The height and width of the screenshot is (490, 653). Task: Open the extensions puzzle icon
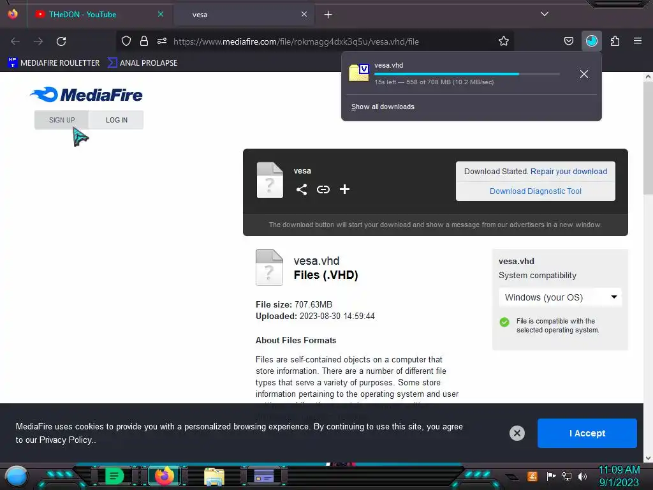(615, 41)
